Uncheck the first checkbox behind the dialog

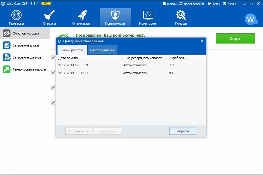(x=53, y=57)
